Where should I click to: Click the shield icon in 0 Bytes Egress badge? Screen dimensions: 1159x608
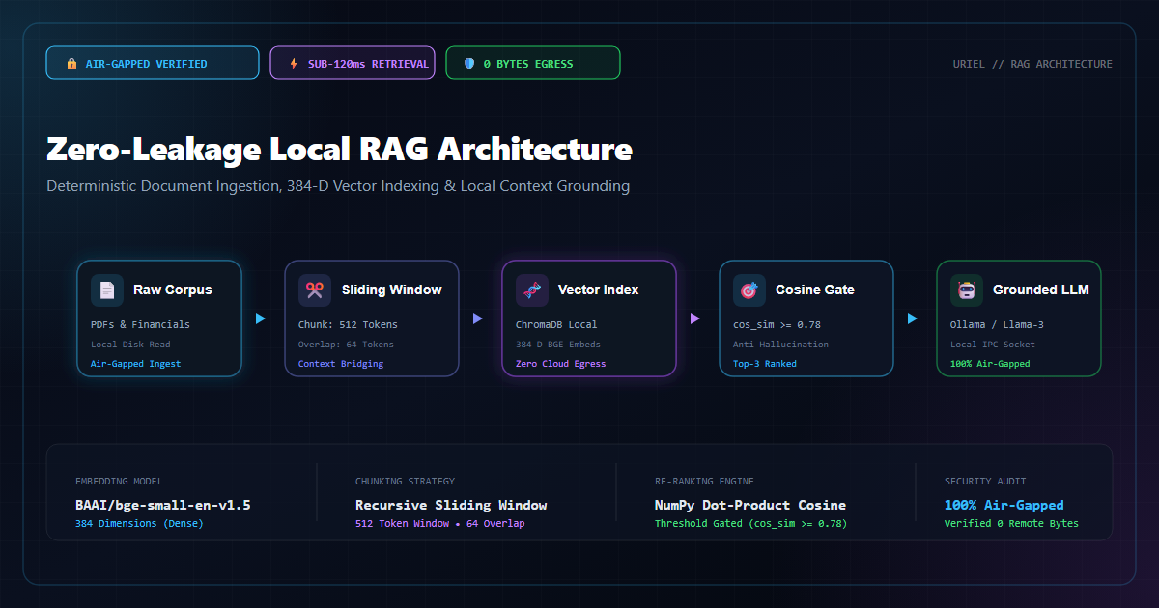tap(469, 64)
